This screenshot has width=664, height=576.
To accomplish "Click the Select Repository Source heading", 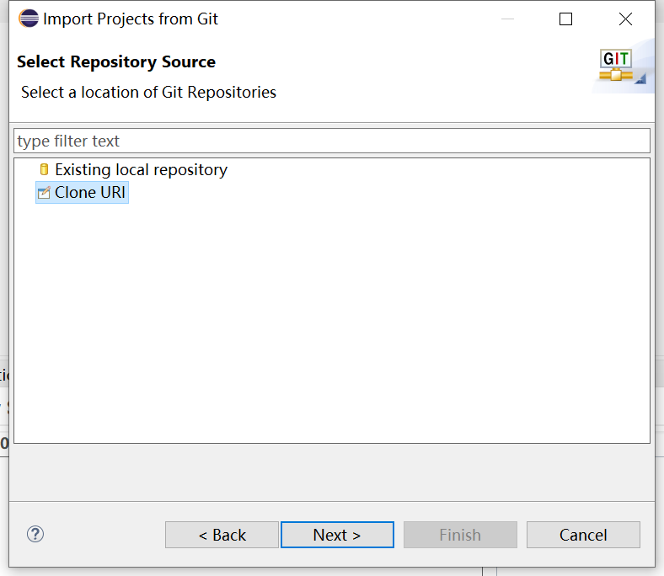I will tap(116, 61).
